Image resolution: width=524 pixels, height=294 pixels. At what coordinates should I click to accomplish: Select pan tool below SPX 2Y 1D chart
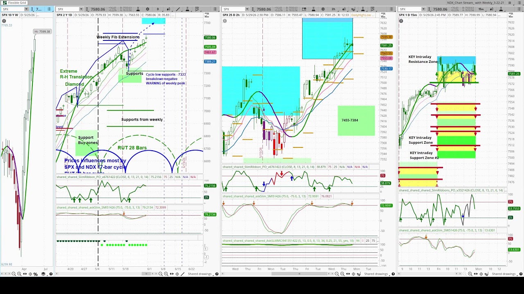(172, 274)
